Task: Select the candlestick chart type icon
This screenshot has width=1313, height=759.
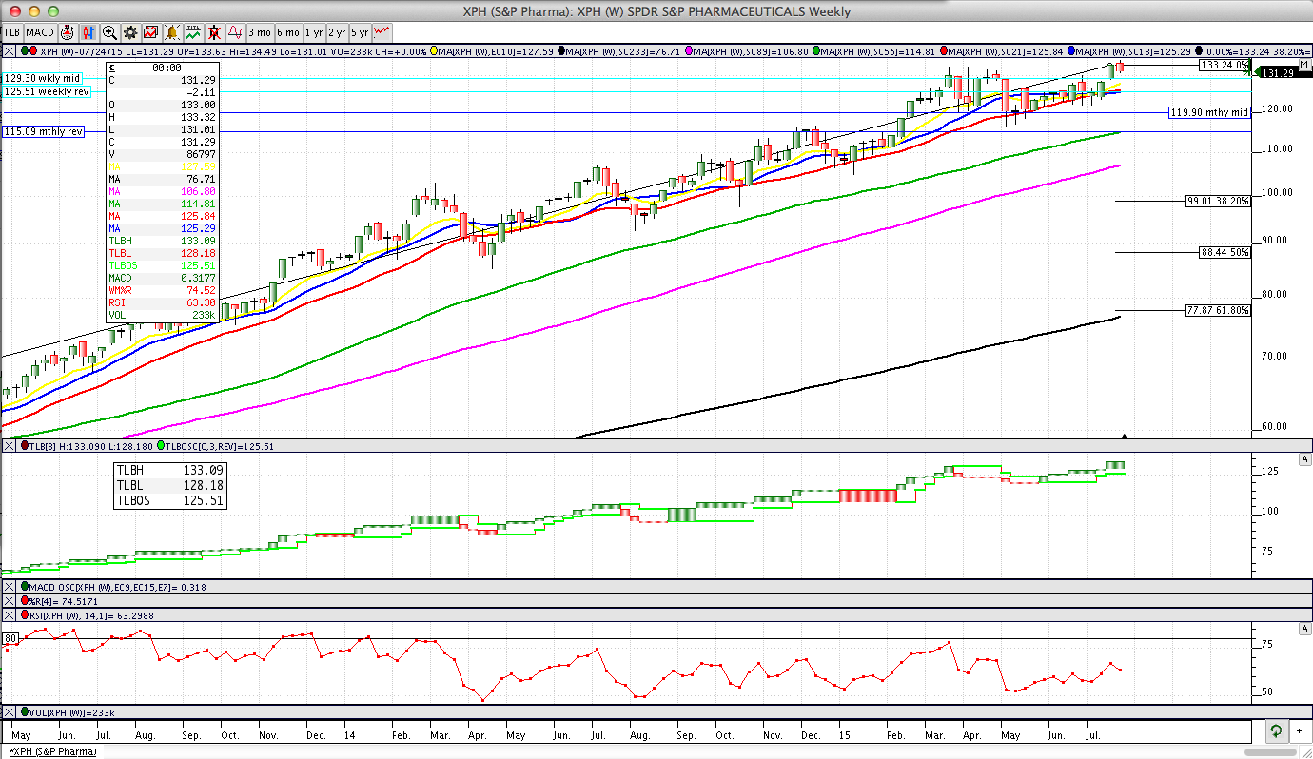Action: (89, 31)
